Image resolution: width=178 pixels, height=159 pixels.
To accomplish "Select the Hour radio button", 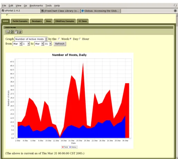I will (x=80, y=39).
